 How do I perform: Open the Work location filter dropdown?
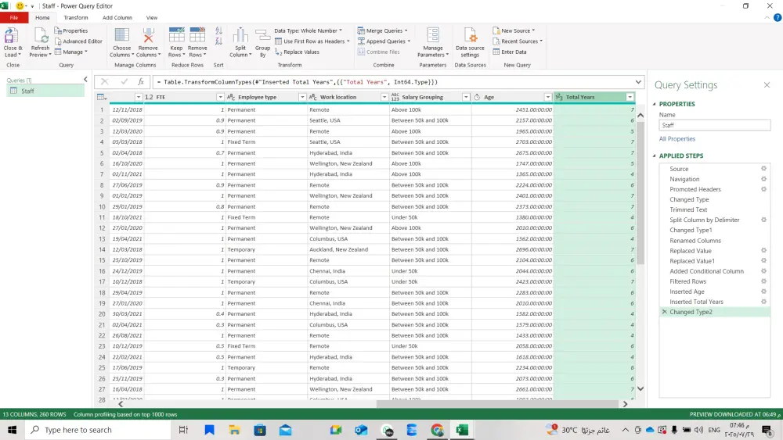(x=384, y=97)
